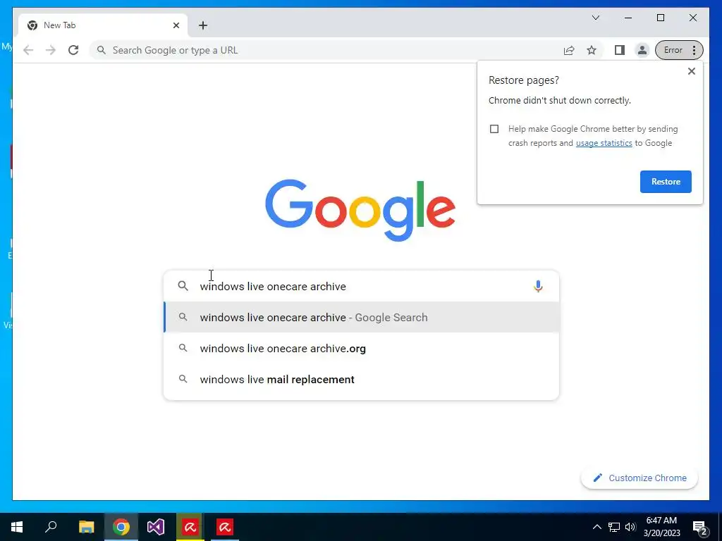Screen dimensions: 722x541
Task: Open the network status tray icon
Action: 614,527
